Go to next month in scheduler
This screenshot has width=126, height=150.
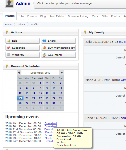[x=62, y=73]
